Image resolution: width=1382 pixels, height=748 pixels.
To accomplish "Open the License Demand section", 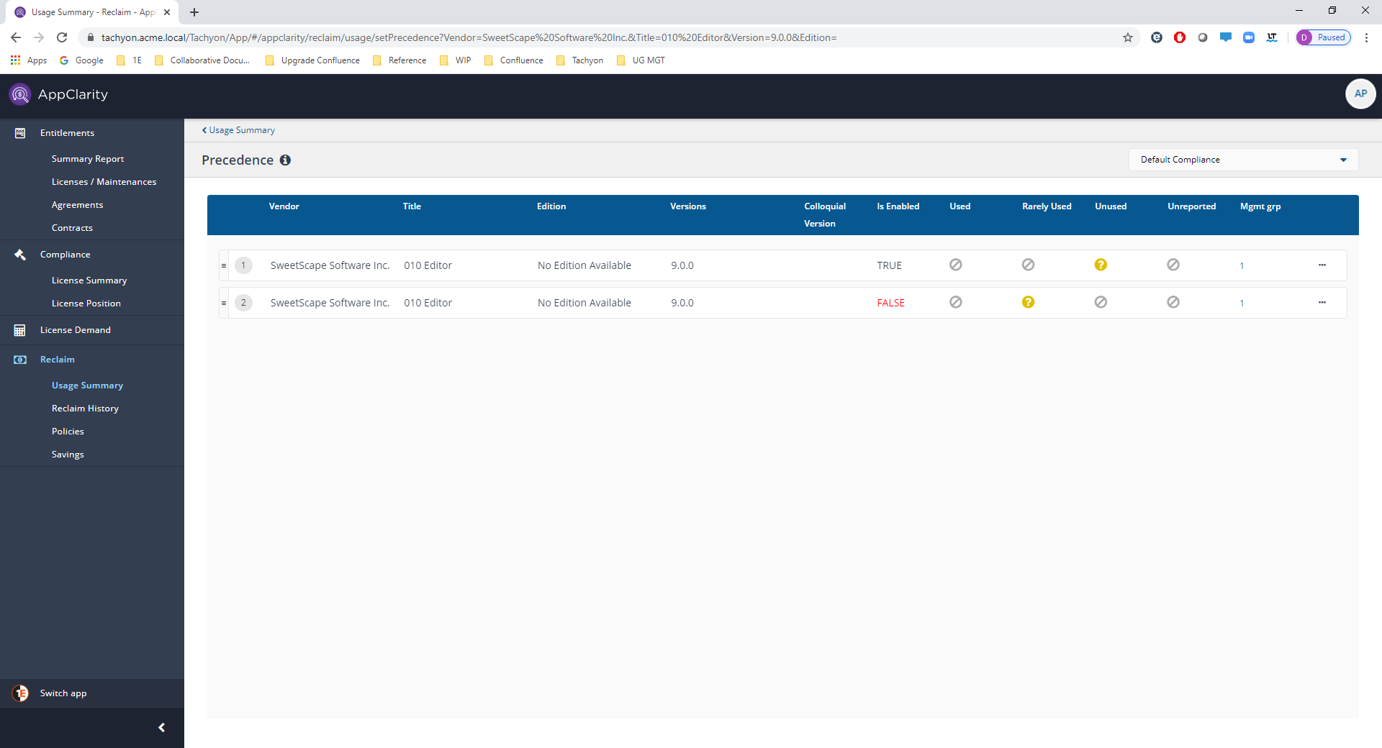I will (75, 330).
